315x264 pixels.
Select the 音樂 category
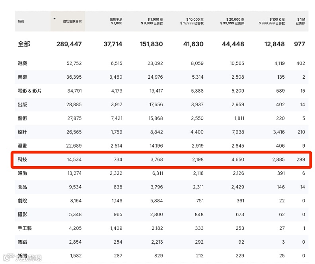(22, 77)
